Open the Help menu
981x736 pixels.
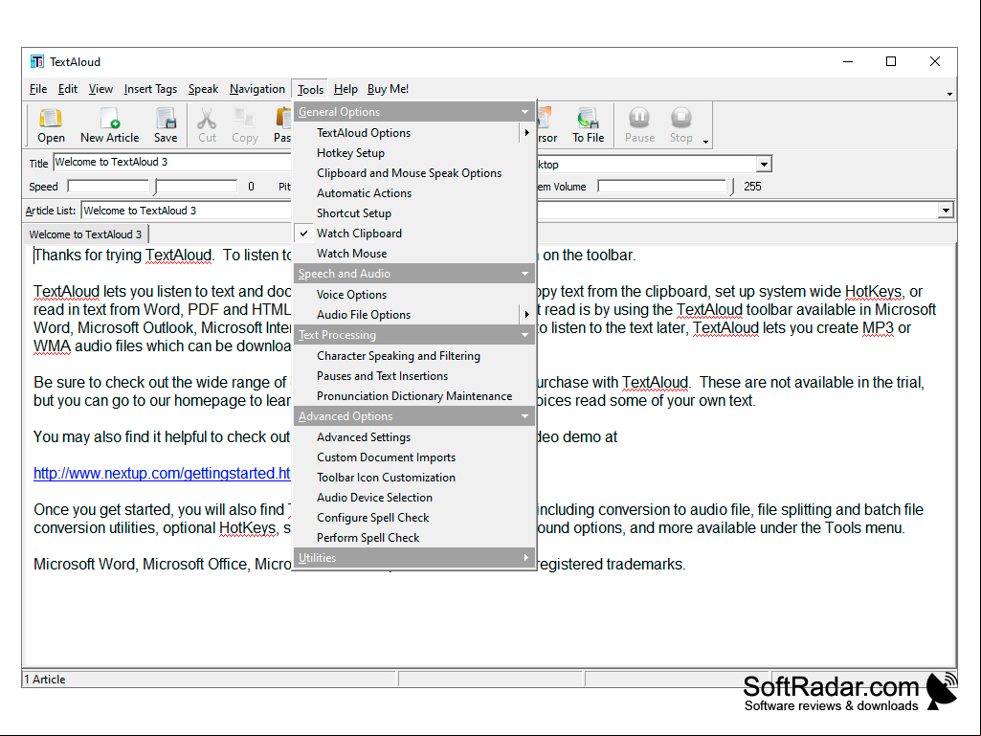tap(346, 89)
